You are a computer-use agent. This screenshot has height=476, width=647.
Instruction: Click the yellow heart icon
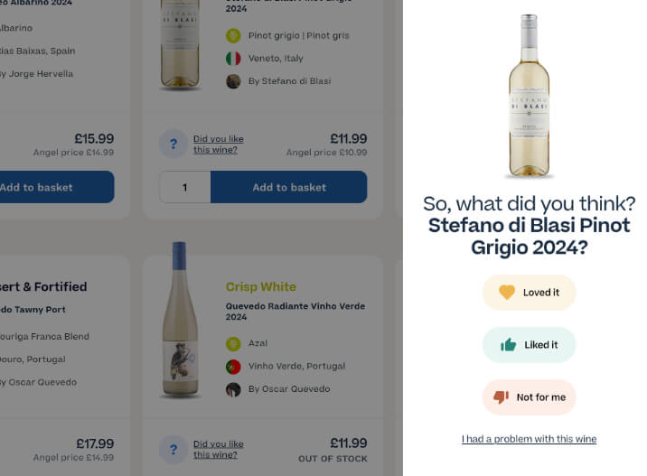click(x=506, y=292)
